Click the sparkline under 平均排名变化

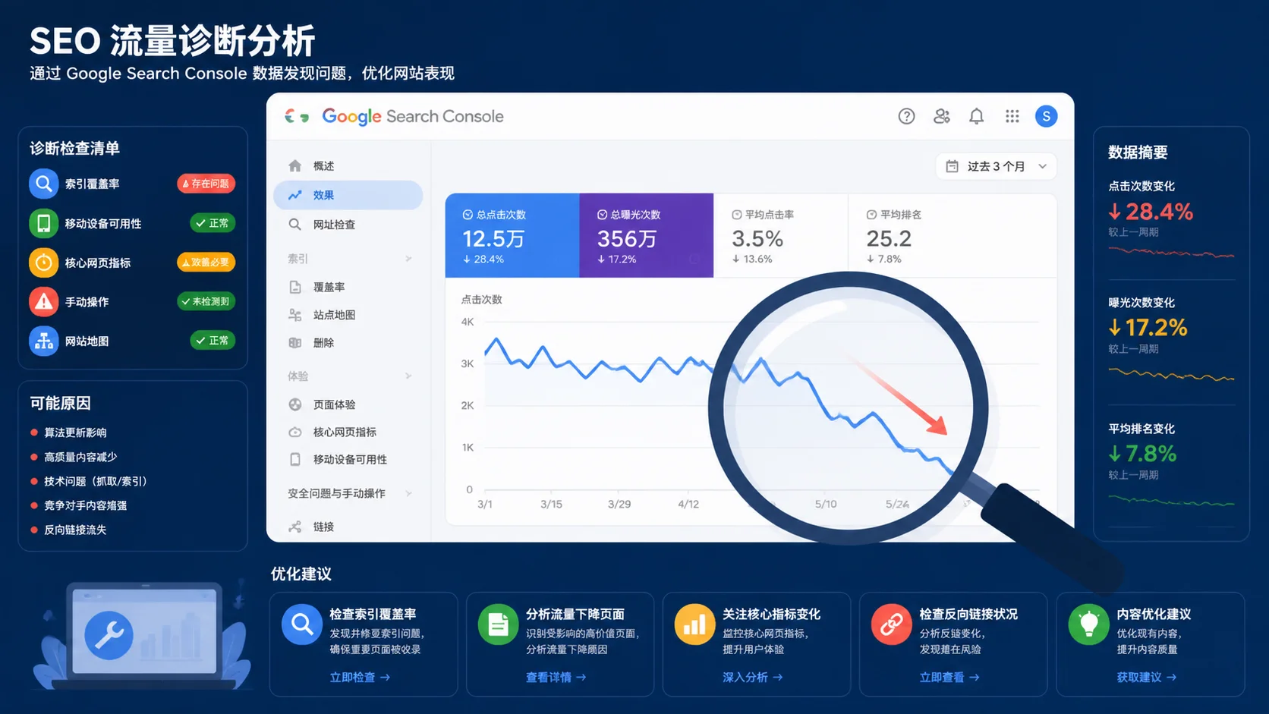tap(1172, 501)
